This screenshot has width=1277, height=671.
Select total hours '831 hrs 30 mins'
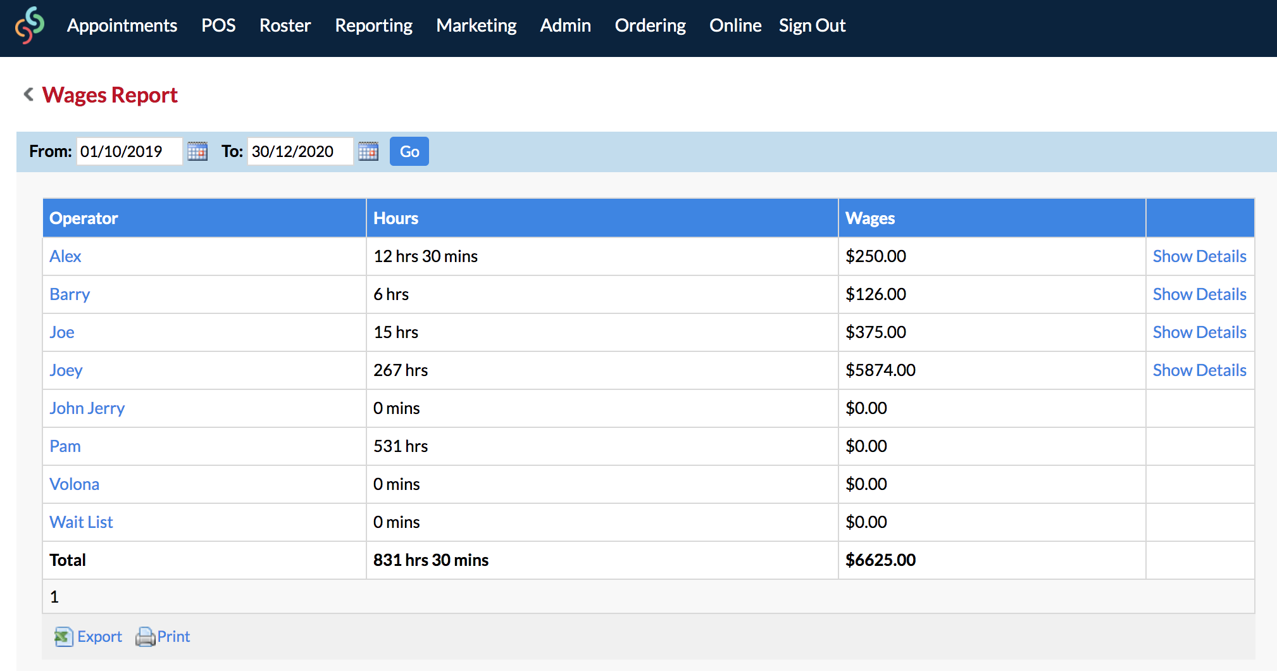click(x=431, y=560)
